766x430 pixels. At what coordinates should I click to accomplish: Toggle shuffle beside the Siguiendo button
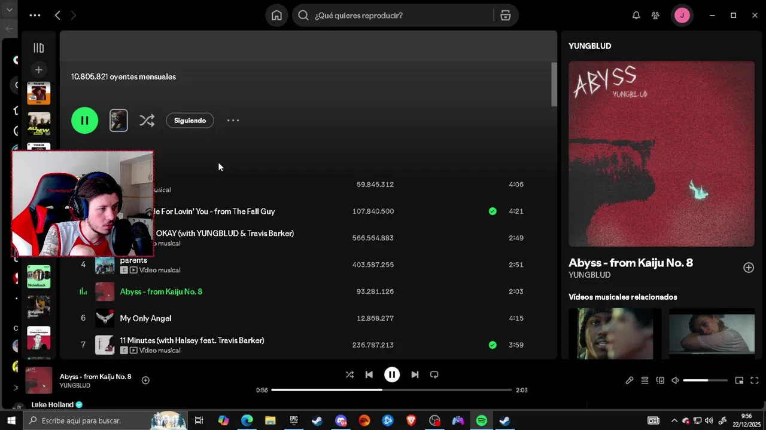click(x=147, y=121)
